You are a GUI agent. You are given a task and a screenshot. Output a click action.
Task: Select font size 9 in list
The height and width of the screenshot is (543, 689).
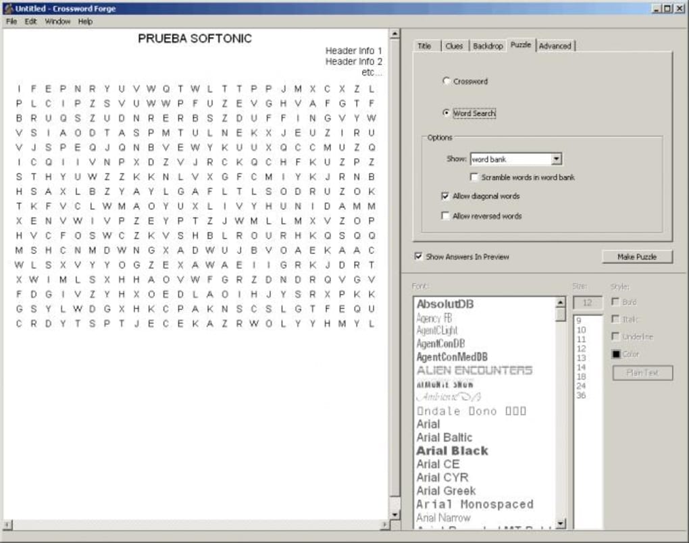tap(579, 321)
